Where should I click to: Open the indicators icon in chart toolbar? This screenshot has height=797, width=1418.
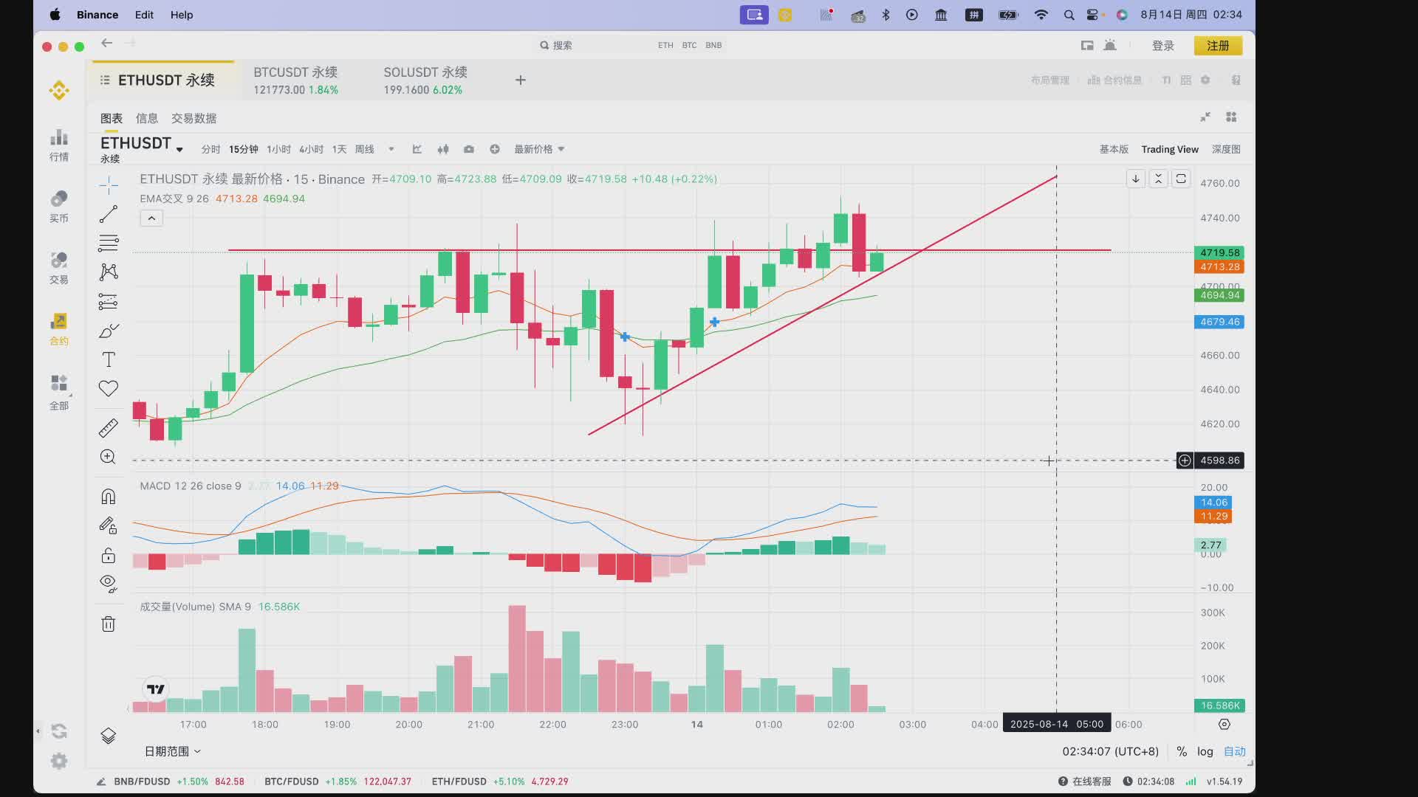click(417, 149)
